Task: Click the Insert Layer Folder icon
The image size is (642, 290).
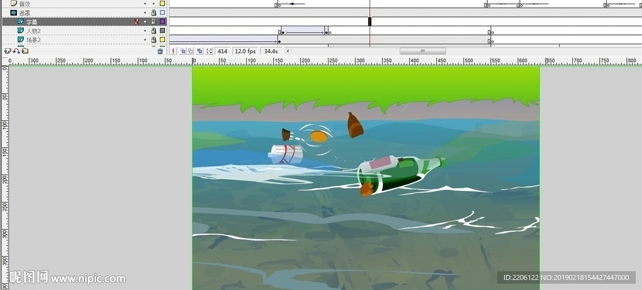Action: pos(25,51)
